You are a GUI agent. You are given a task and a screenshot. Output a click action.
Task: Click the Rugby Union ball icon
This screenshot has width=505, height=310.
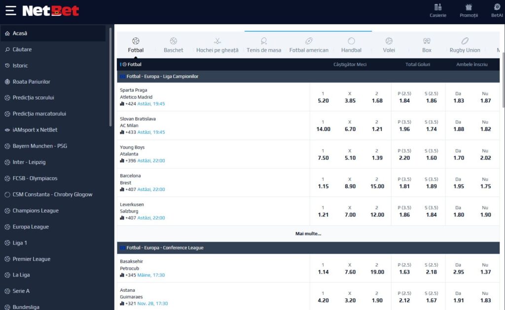465,41
